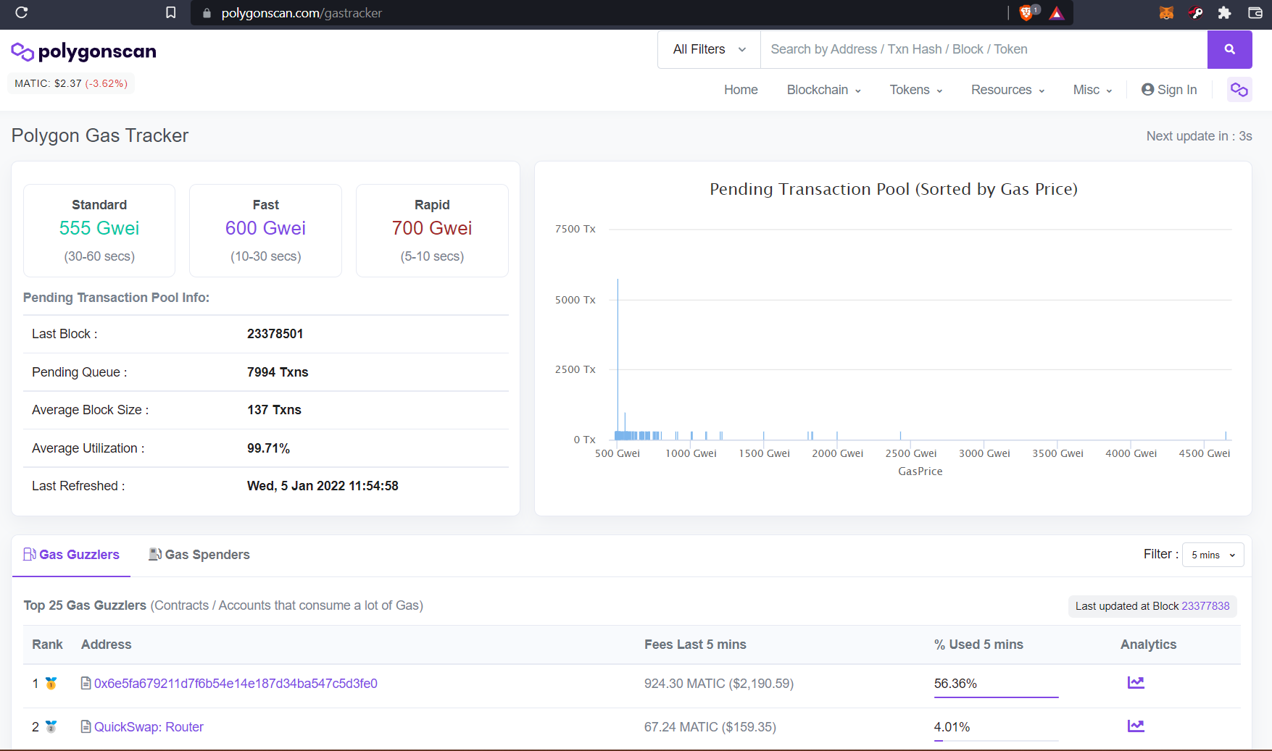Click the % Used 5 mins column header
Viewport: 1272px width, 751px height.
pyautogui.click(x=978, y=645)
